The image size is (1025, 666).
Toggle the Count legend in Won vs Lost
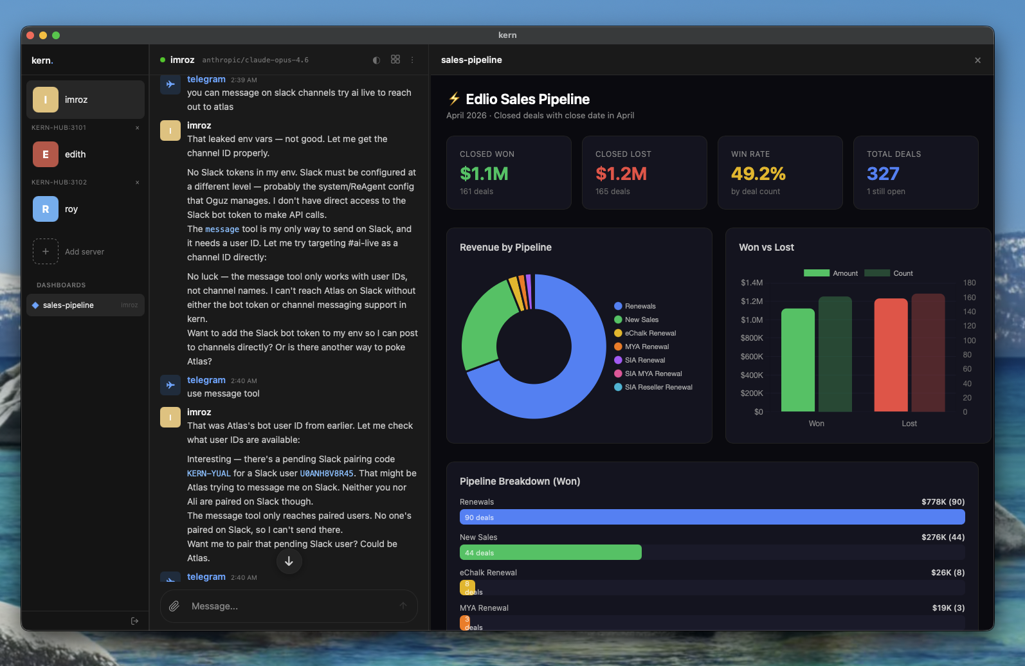click(x=889, y=273)
